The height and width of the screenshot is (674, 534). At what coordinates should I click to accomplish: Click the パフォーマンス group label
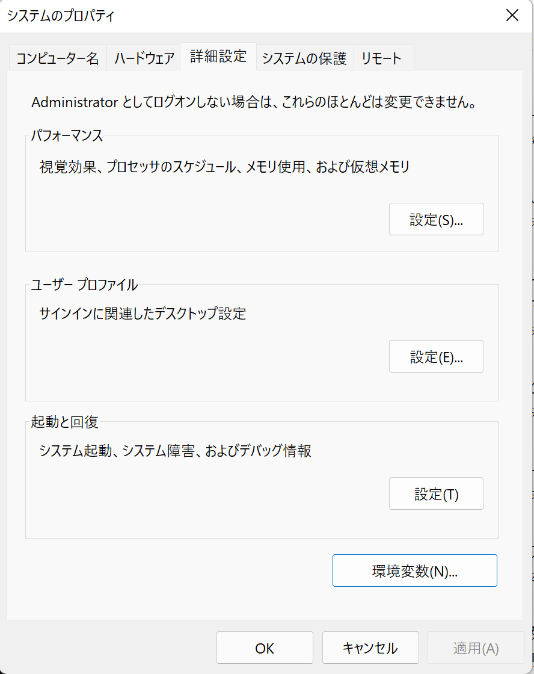pos(67,135)
